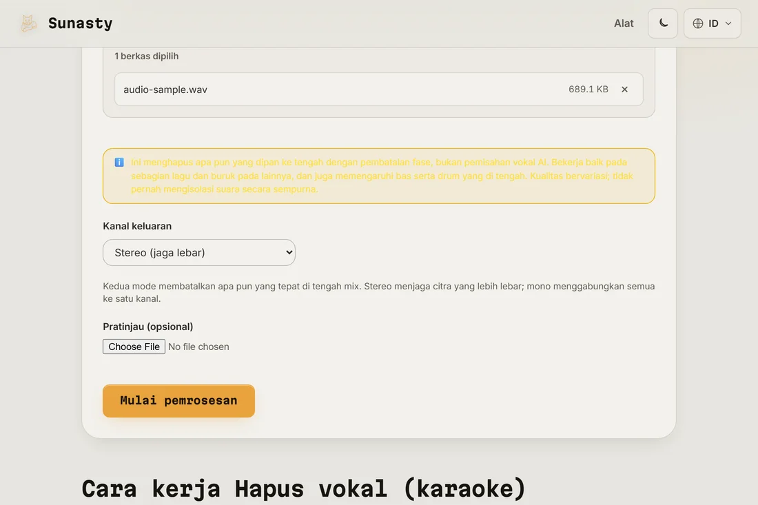This screenshot has height=505, width=758.
Task: Click the blue info icon in warning box
Action: pyautogui.click(x=119, y=163)
